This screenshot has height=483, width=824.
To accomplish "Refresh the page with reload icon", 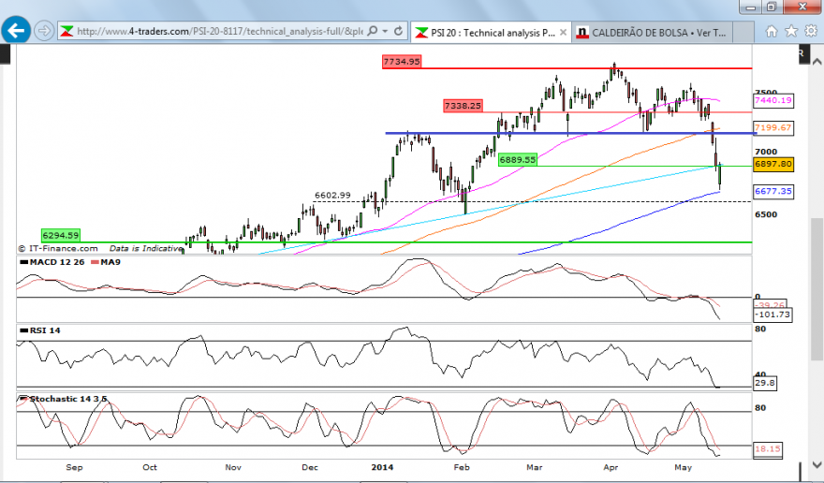I will [398, 31].
